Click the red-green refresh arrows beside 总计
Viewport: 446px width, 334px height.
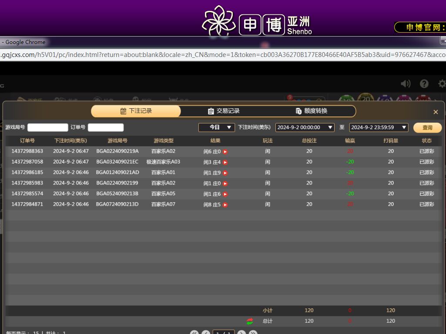pos(250,321)
